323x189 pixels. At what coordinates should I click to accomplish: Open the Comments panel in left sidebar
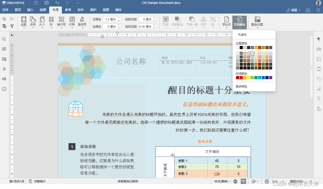(4, 49)
